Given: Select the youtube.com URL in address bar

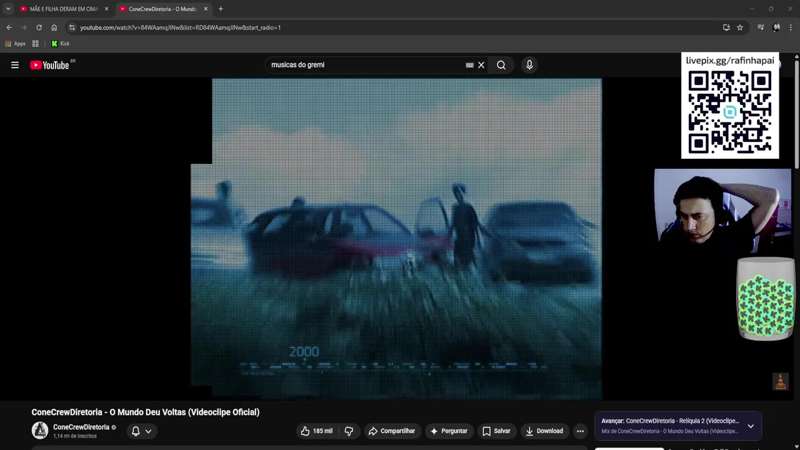Looking at the screenshot, I should pyautogui.click(x=180, y=27).
